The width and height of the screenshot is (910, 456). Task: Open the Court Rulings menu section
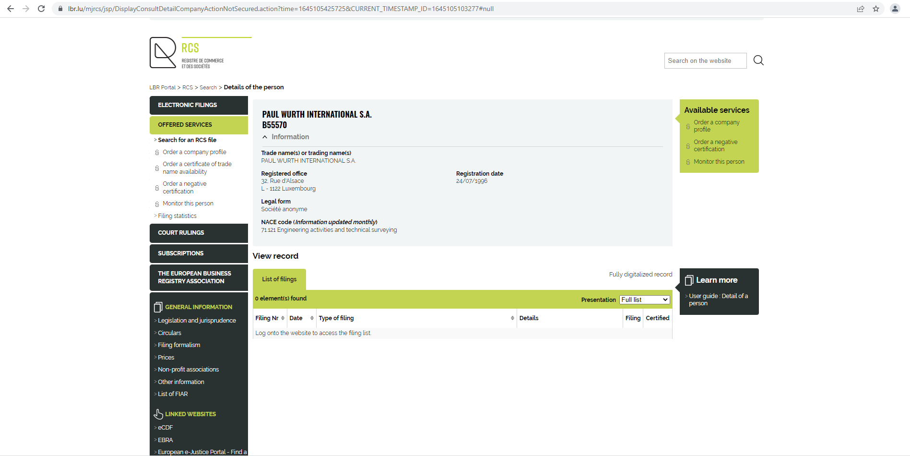coord(198,233)
